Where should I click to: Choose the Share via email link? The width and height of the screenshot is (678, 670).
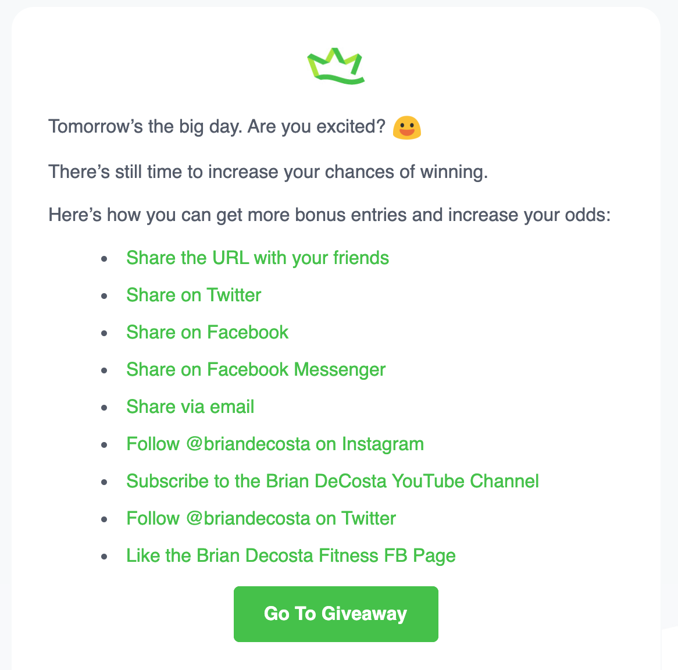click(x=190, y=407)
